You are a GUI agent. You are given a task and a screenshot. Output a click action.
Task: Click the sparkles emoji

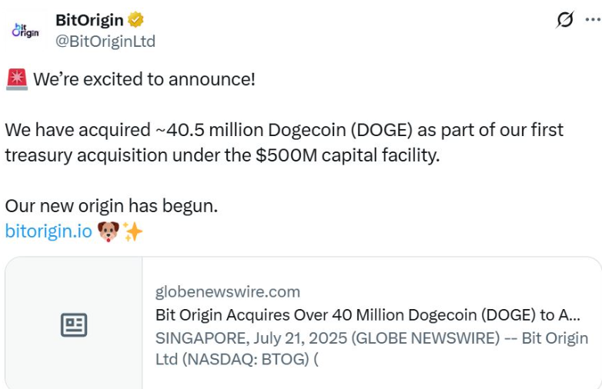[132, 231]
